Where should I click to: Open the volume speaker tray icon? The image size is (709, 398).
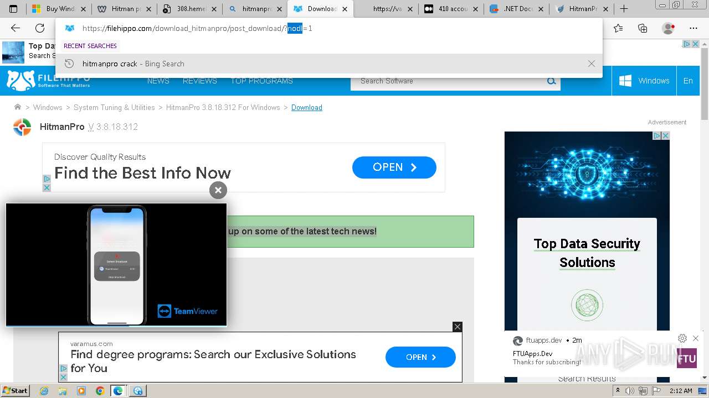630,391
